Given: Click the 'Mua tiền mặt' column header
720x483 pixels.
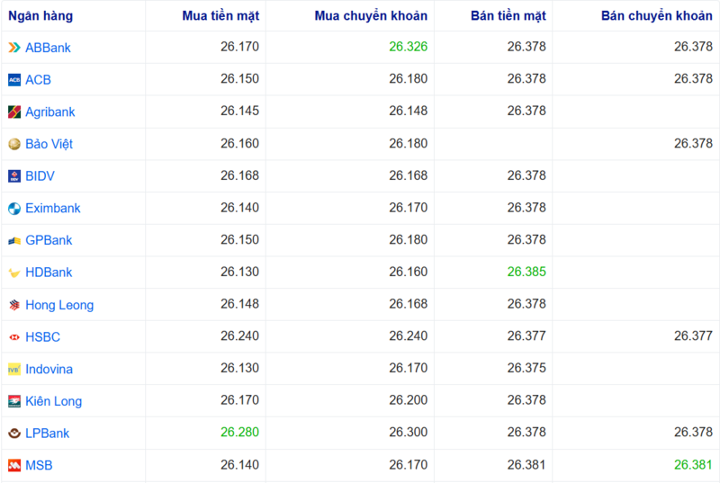Looking at the screenshot, I should click(220, 16).
